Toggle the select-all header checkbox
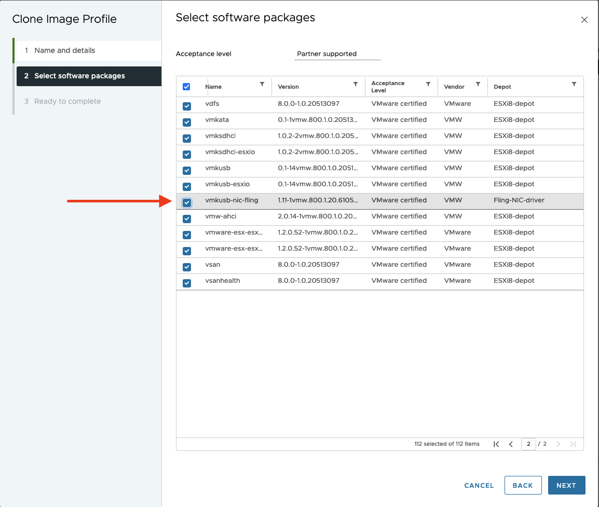The image size is (599, 507). (x=187, y=87)
